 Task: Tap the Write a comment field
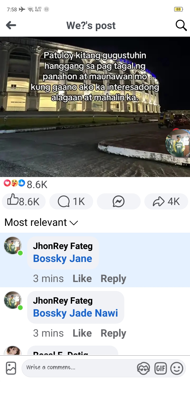79,368
